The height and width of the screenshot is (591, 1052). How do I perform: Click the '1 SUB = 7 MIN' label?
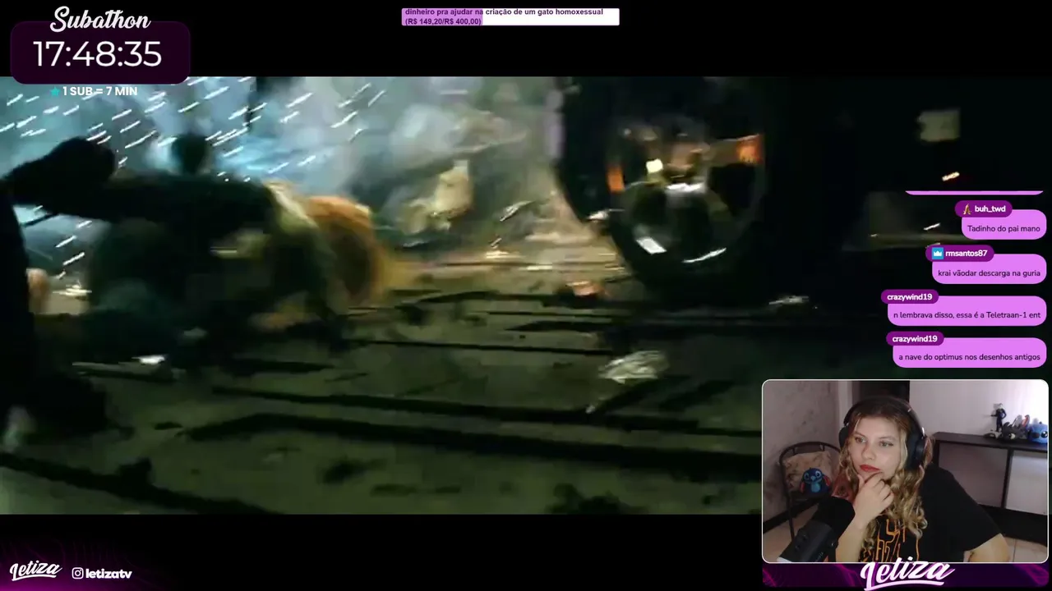click(99, 91)
